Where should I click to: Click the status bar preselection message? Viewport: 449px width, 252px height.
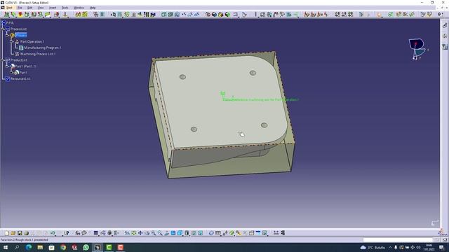click(25, 240)
